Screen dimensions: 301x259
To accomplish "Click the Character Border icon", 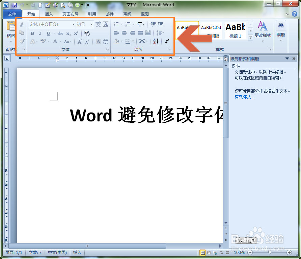I will [x=106, y=24].
